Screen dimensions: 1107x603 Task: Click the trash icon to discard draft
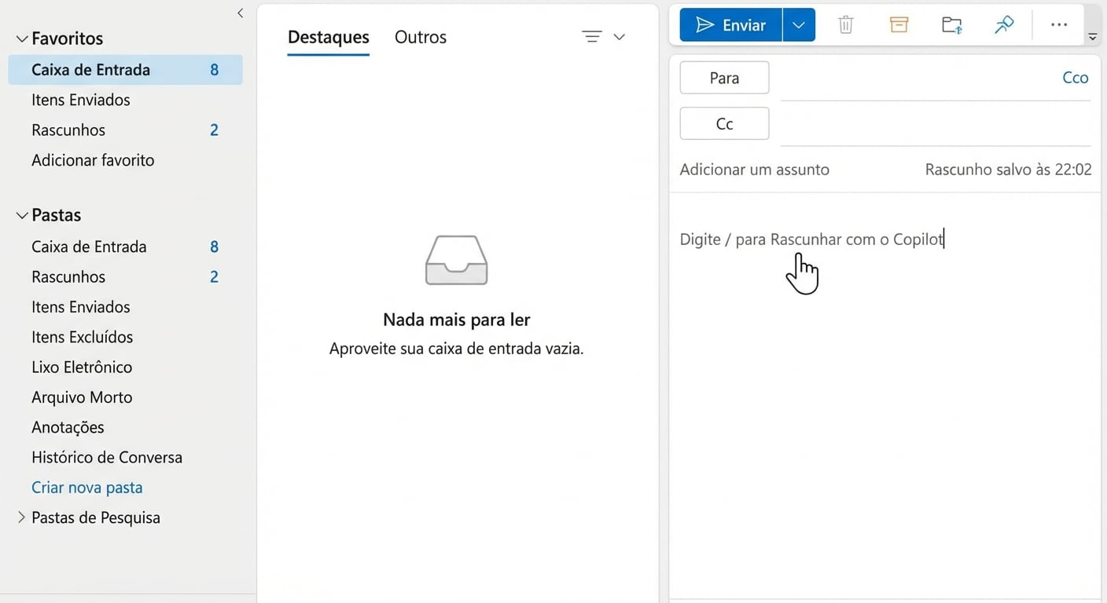pyautogui.click(x=846, y=25)
